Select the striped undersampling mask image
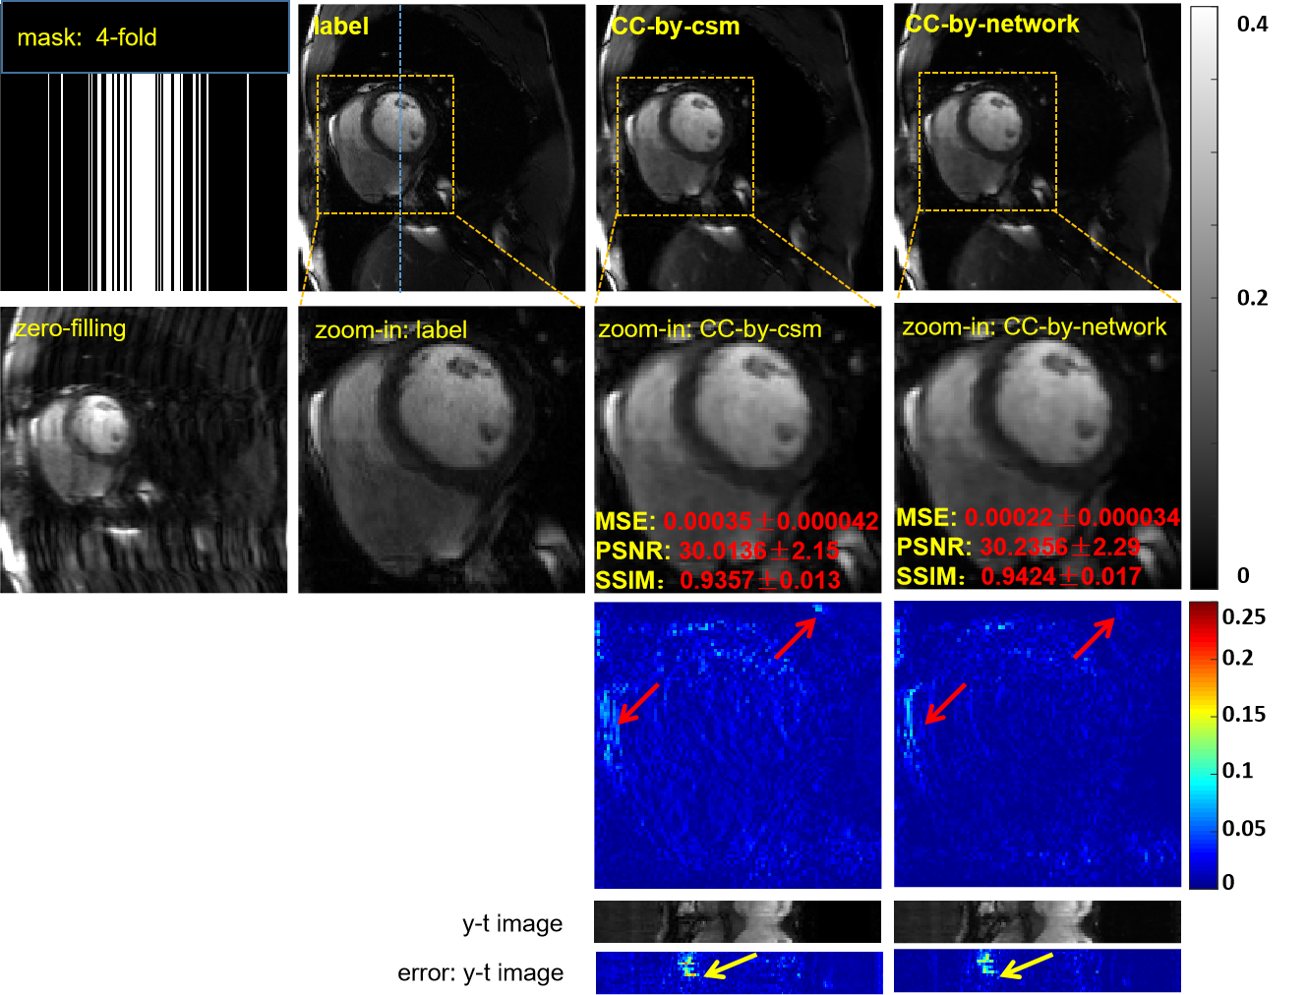Image resolution: width=1307 pixels, height=995 pixels. click(x=144, y=183)
